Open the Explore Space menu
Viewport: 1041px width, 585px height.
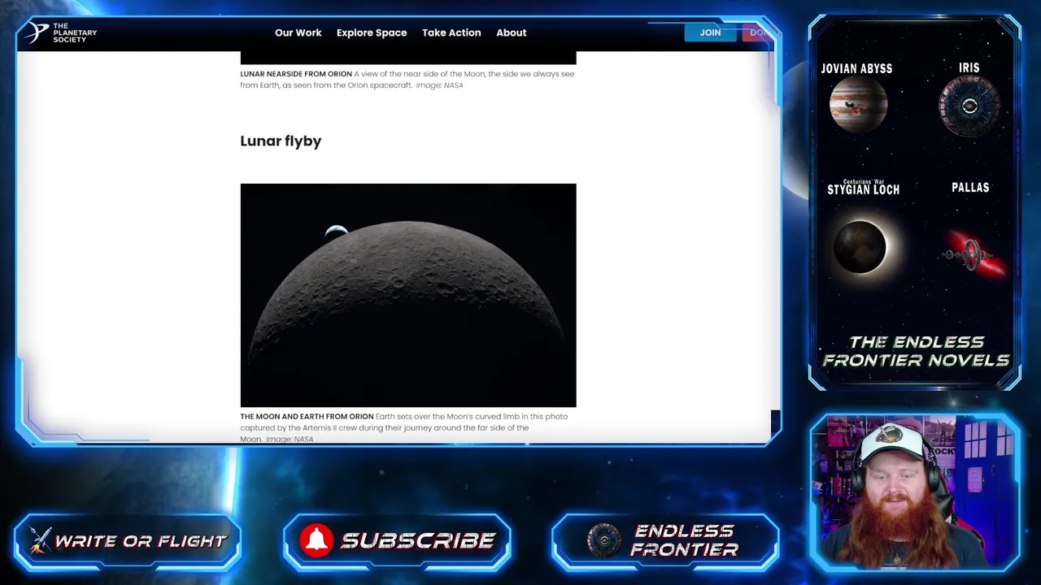(x=372, y=32)
